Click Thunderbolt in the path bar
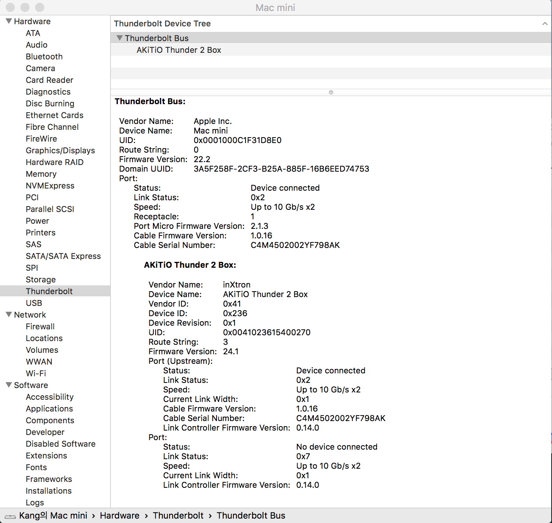The image size is (552, 523). coord(178,515)
